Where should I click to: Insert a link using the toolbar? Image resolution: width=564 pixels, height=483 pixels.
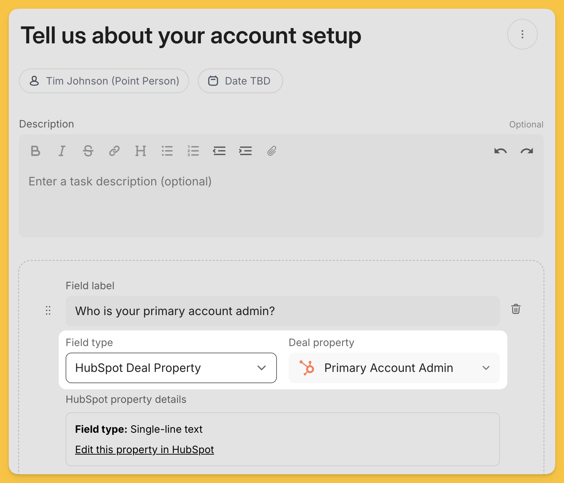coord(114,151)
